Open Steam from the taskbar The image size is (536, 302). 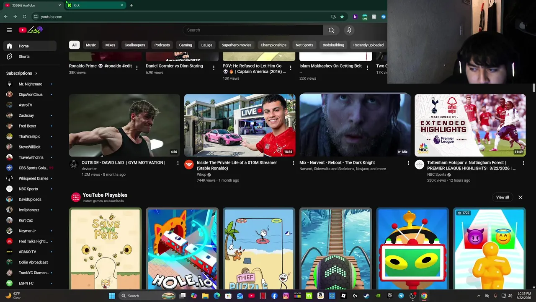tap(366, 296)
